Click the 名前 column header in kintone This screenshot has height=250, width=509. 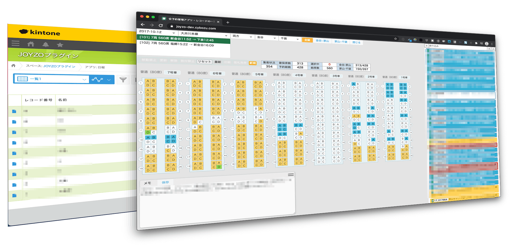63,100
